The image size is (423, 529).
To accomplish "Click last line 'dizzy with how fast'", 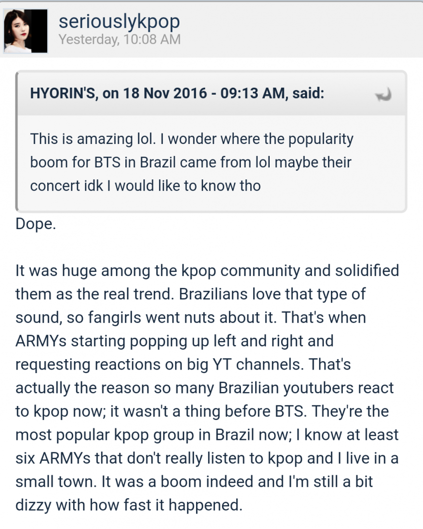I will pos(129,506).
